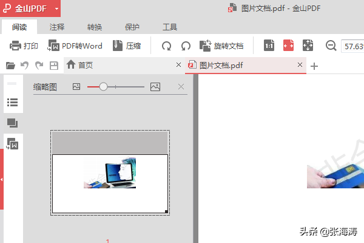The height and width of the screenshot is (243, 364).
Task: Click the fit-page icon with four arrows
Action: tap(308, 46)
